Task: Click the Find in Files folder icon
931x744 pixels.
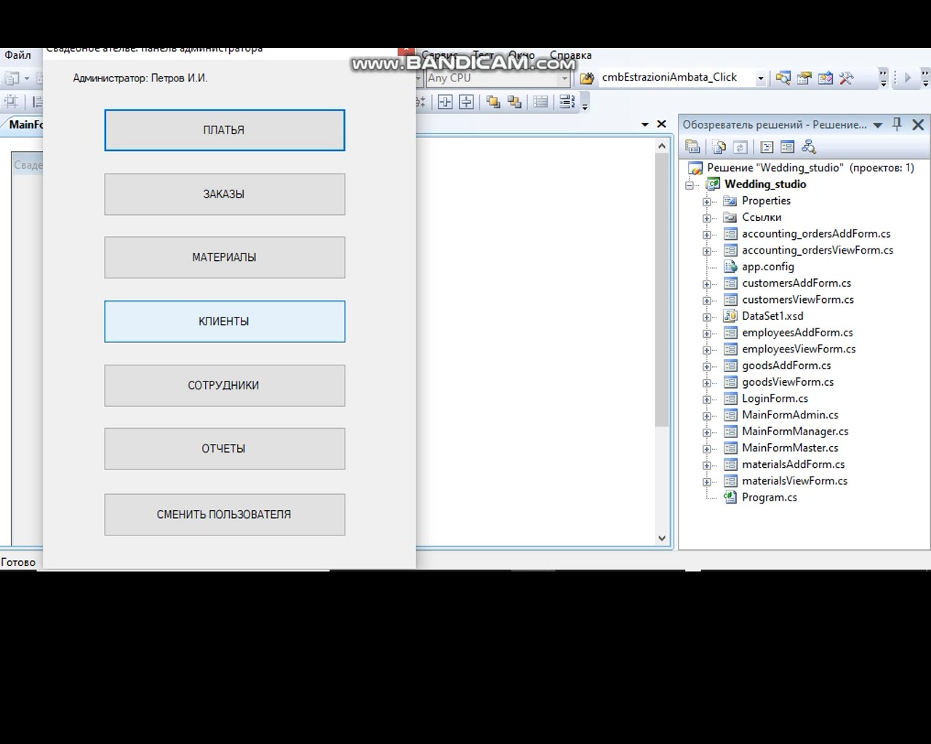Action: tap(587, 78)
